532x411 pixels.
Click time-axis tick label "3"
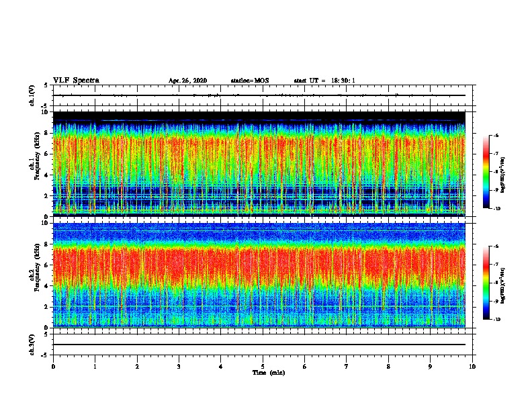(x=179, y=367)
